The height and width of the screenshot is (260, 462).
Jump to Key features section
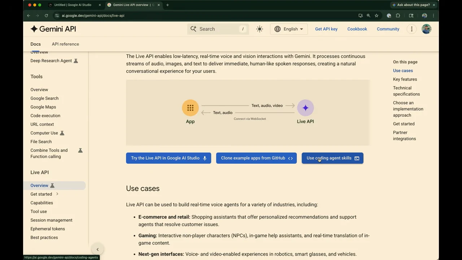click(405, 79)
